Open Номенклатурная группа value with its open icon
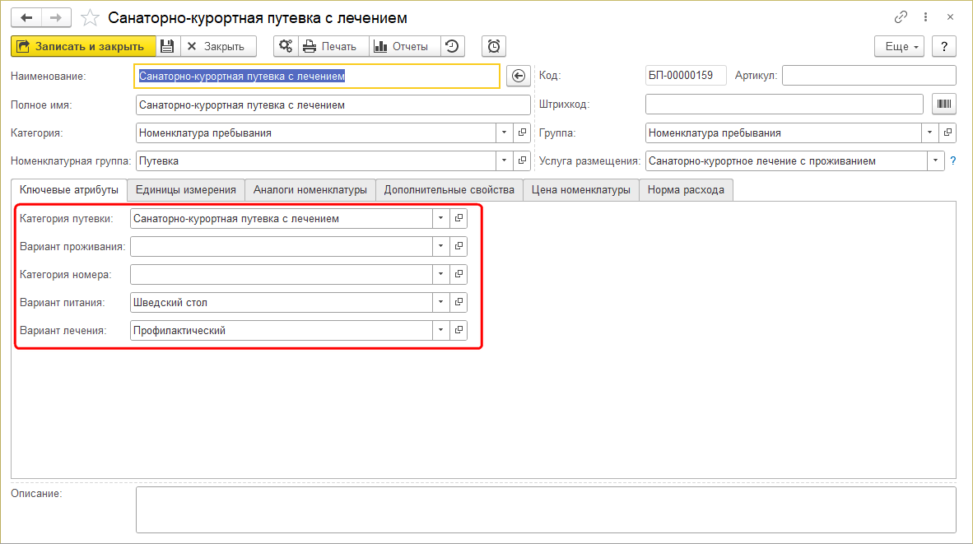The width and height of the screenshot is (973, 544). [x=522, y=160]
